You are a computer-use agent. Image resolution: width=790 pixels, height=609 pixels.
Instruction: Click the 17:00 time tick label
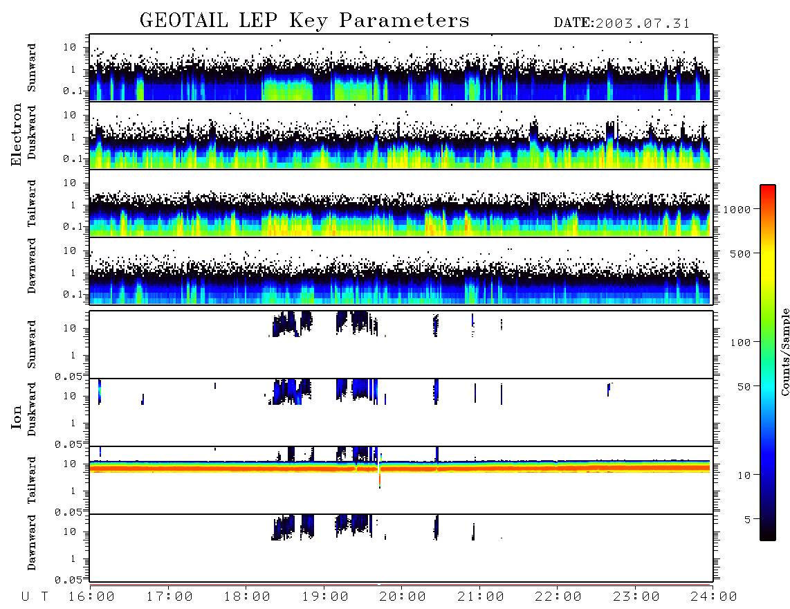(x=169, y=597)
